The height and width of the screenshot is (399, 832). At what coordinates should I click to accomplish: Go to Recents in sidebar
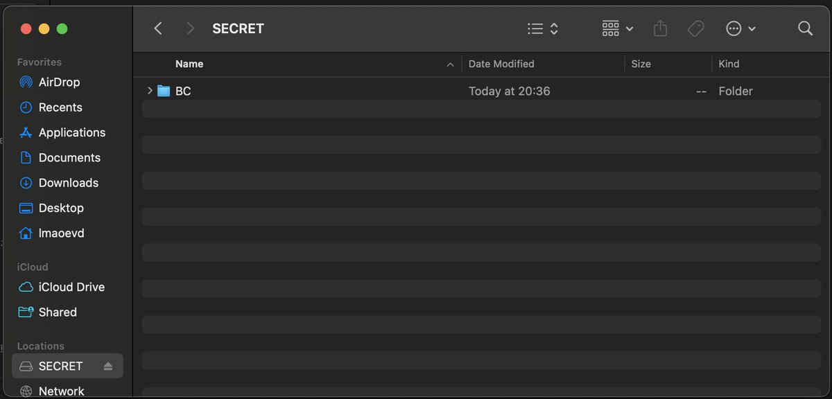click(60, 107)
